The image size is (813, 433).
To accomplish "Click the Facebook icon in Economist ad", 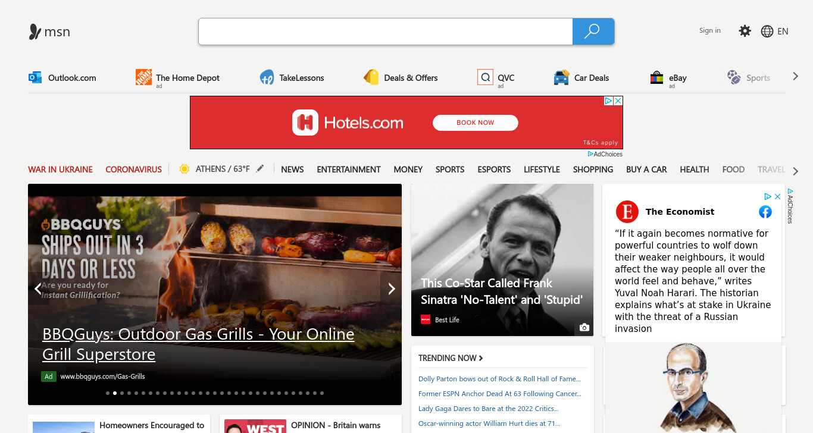I will 765,212.
